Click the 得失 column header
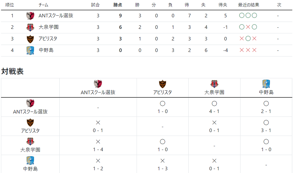The image size is (293, 173). [x=223, y=5]
